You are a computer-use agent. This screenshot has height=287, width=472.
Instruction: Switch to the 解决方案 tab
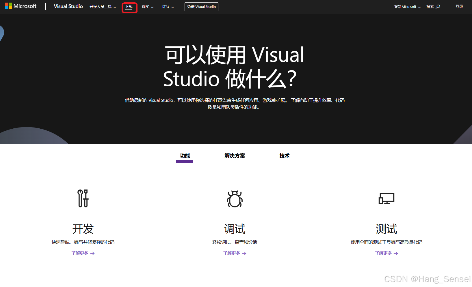click(x=235, y=156)
